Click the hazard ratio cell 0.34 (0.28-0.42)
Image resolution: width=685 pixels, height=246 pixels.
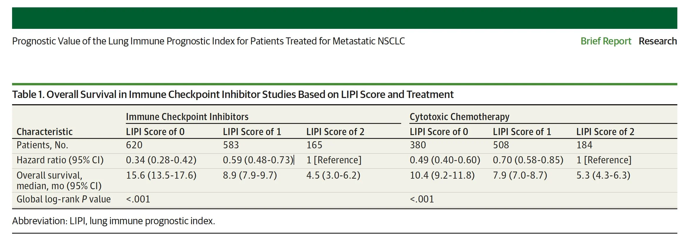(161, 160)
